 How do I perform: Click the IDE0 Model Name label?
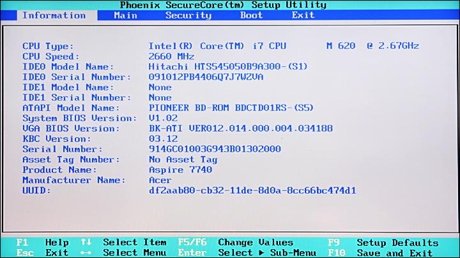[68, 67]
